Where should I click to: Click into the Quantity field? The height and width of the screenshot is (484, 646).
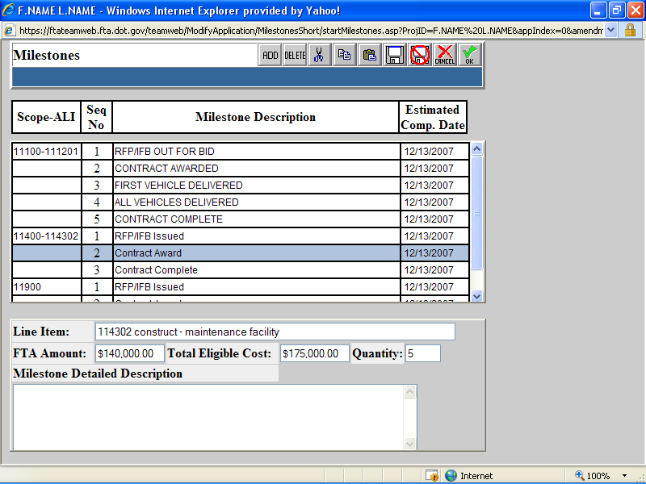point(422,353)
